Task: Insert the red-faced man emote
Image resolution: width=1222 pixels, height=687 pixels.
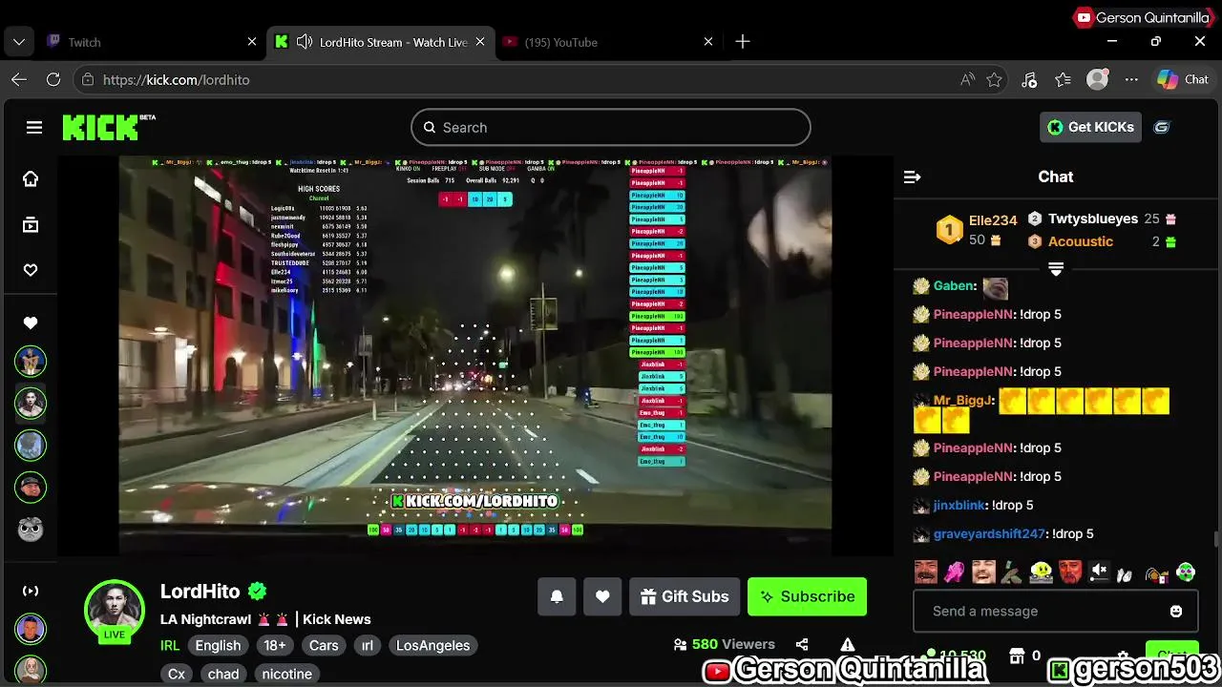Action: pos(1070,572)
